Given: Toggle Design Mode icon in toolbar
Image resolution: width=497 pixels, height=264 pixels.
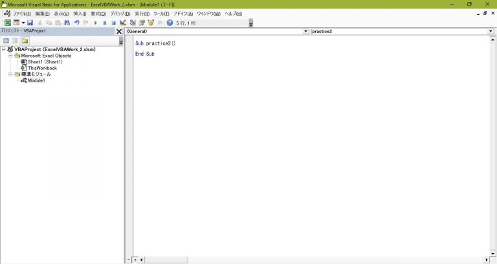Looking at the screenshot, I should tap(122, 23).
